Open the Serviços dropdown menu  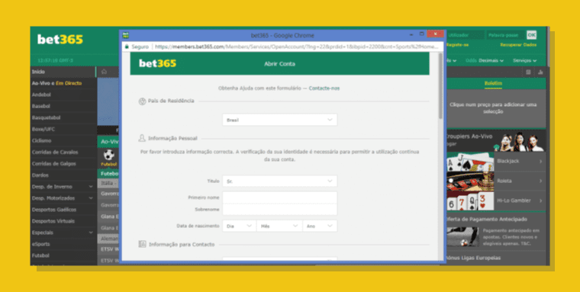tap(524, 61)
